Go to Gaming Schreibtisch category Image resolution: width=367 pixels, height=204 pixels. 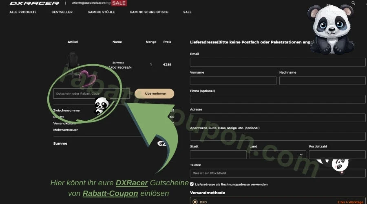point(149,12)
